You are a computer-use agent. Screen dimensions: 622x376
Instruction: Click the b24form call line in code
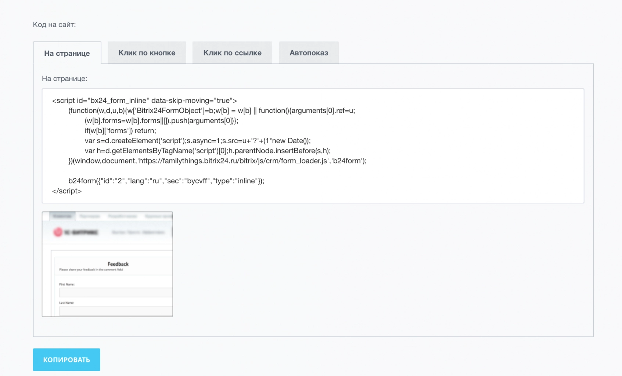pyautogui.click(x=166, y=181)
